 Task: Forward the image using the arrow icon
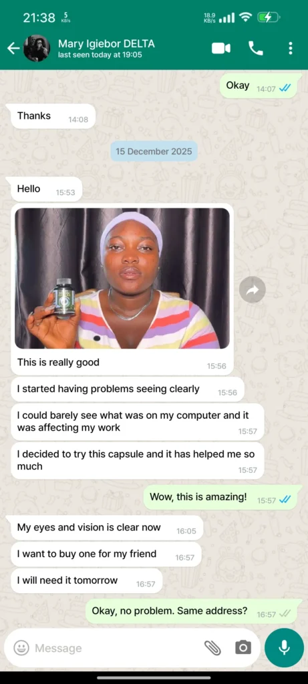tap(252, 290)
